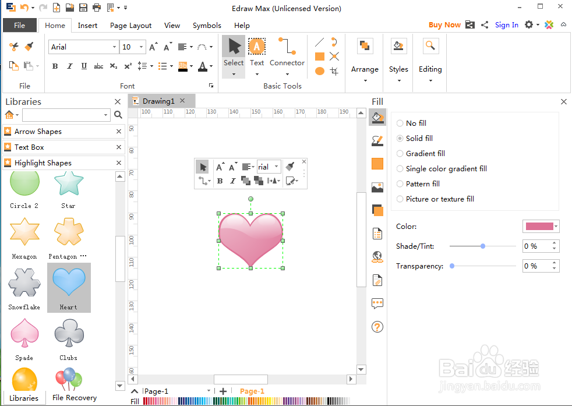Adjust the Transparency slider handle
The image size is (572, 406).
click(452, 266)
